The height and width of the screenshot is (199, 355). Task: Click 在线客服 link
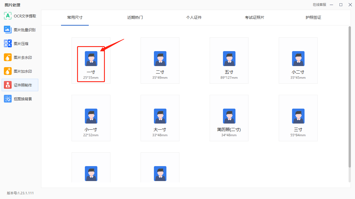tap(319, 5)
